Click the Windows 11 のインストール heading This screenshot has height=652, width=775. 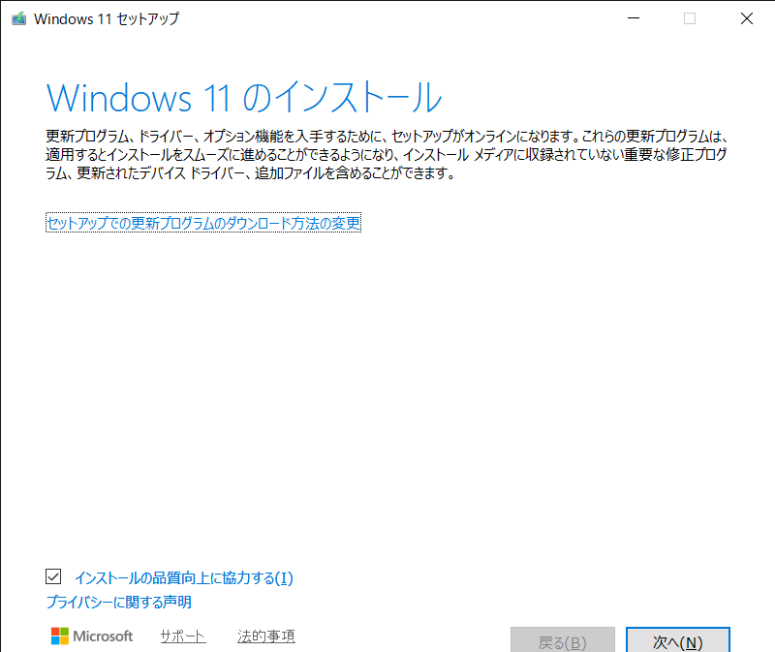click(244, 98)
